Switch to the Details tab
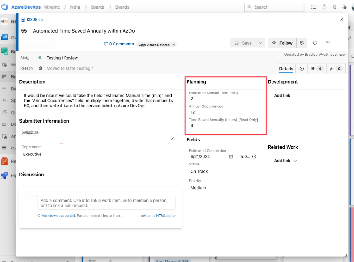Screen dimensions: 354x262 [x=286, y=69]
